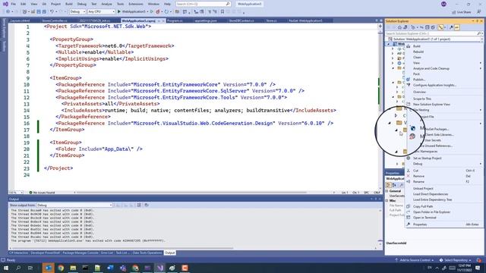
Task: Click the taskbar search magnifier
Action: 18,268
